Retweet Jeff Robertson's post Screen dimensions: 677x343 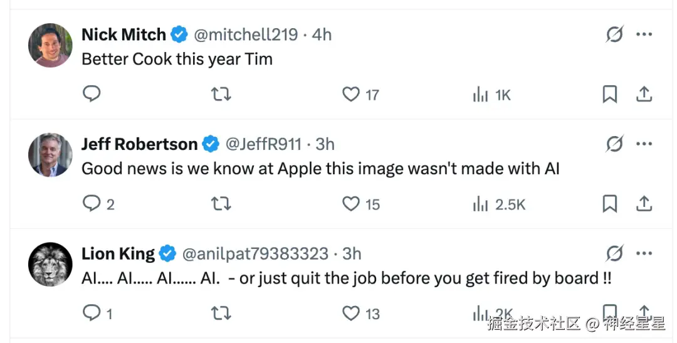[221, 204]
